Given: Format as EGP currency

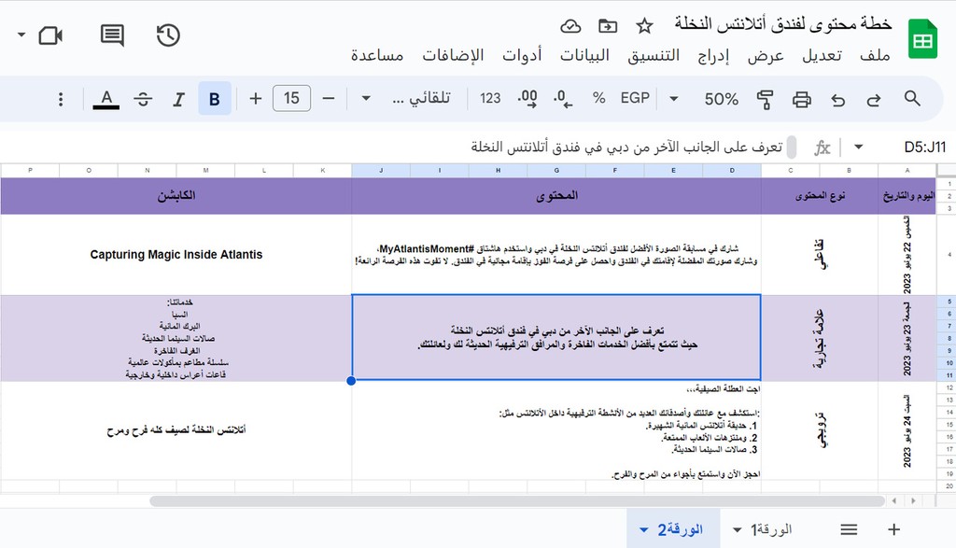Looking at the screenshot, I should 635,98.
